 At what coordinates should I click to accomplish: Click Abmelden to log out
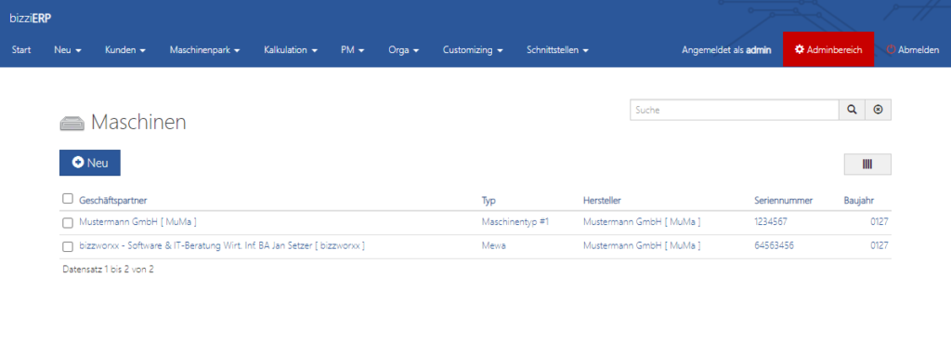point(913,50)
